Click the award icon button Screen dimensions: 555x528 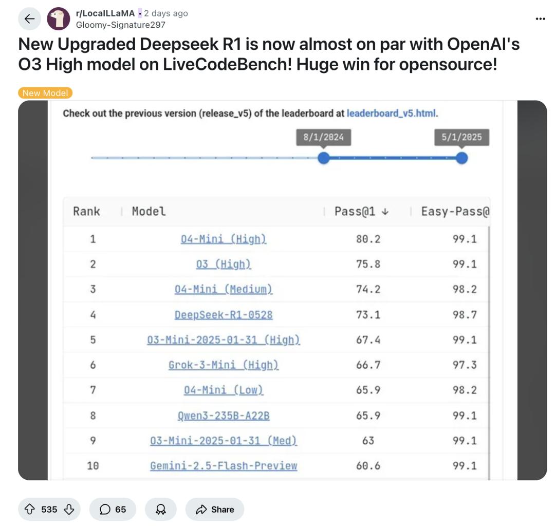pyautogui.click(x=161, y=509)
